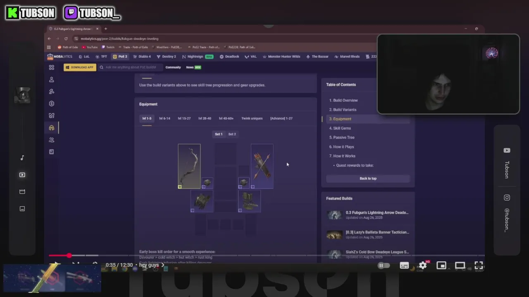Open the Twitch bookmark in bookmarks bar
Viewport: 529px width, 297px height.
coord(108,47)
